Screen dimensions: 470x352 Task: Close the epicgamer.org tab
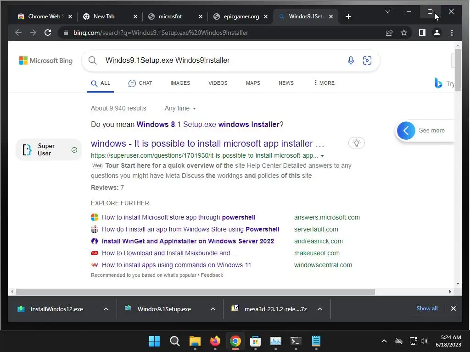[x=266, y=16]
